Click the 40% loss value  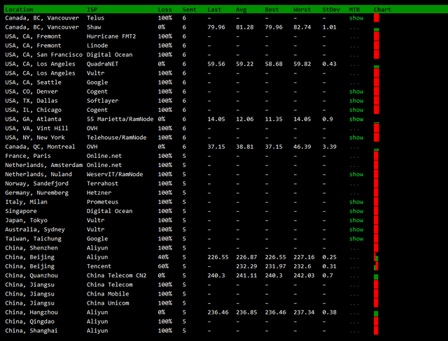click(163, 257)
